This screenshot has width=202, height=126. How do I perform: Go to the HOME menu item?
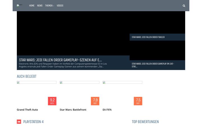(32, 6)
